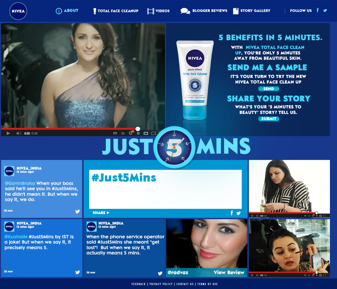This screenshot has height=289, width=337.
Task: Click the Twitter bird on the phone operator tweet
Action: [x=160, y=273]
